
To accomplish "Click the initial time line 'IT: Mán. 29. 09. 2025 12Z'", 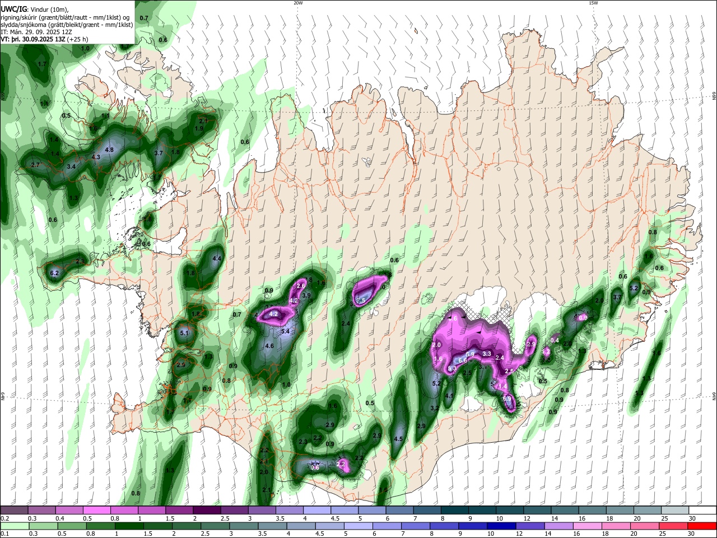I will coord(36,33).
